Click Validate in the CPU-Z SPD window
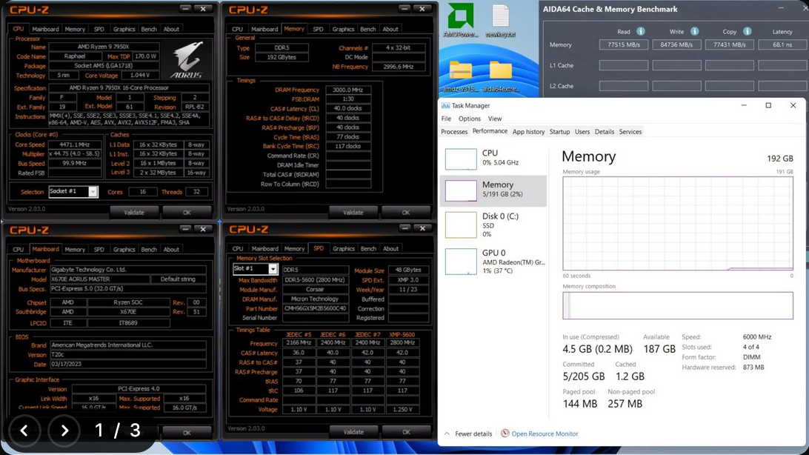This screenshot has width=809, height=455. [x=353, y=432]
